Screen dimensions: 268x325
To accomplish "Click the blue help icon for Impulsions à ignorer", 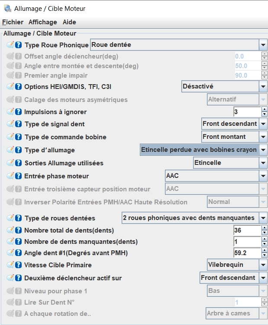I will point(19,112).
